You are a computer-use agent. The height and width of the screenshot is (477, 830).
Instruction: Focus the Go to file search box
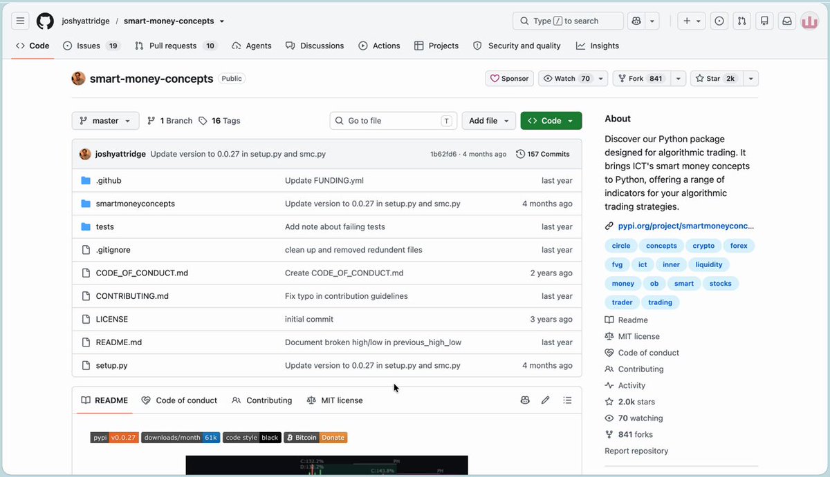pos(393,121)
